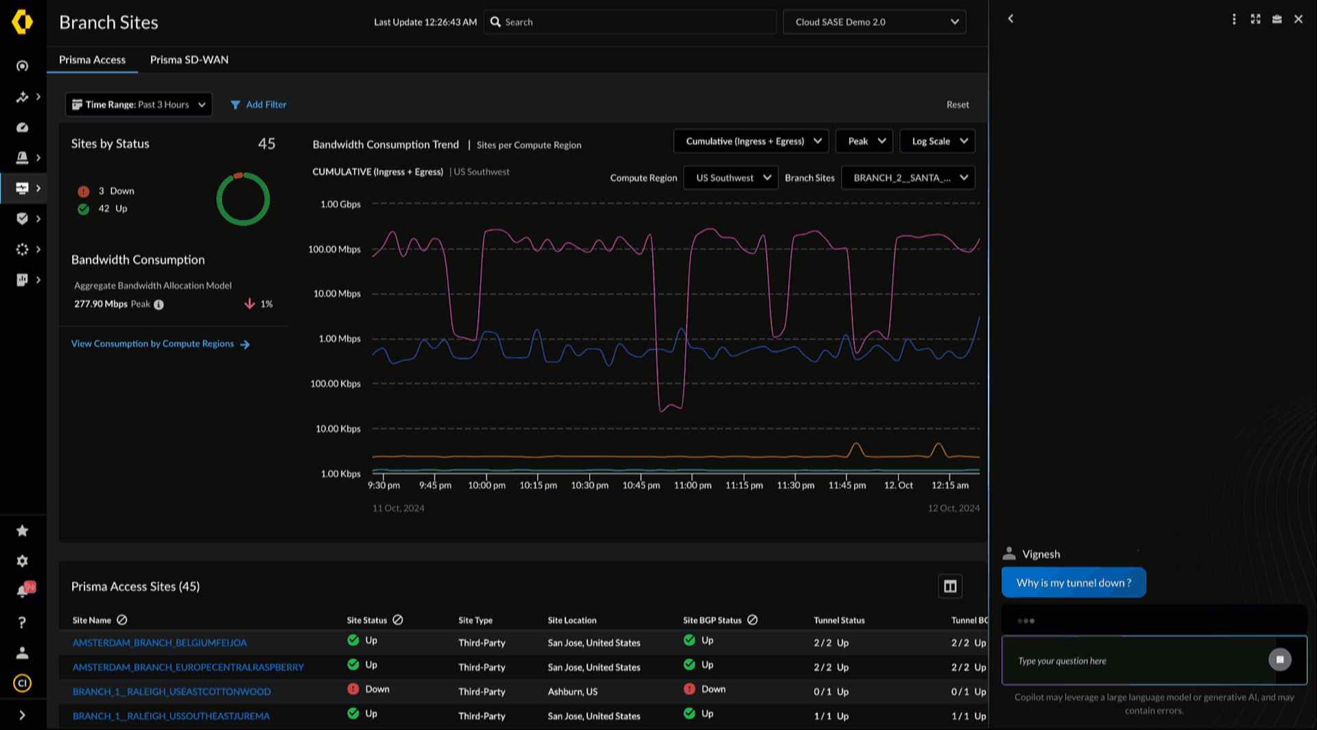The width and height of the screenshot is (1317, 730).
Task: Click the CI copilot circle icon
Action: [x=22, y=683]
